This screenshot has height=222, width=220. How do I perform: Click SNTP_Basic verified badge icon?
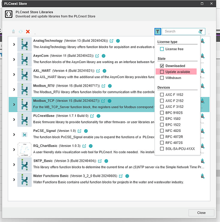(106, 161)
